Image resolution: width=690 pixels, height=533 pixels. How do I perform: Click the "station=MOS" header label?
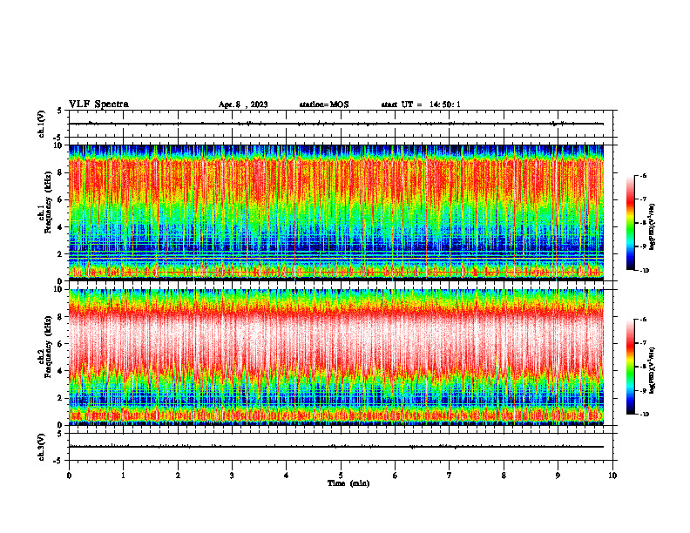pyautogui.click(x=324, y=105)
